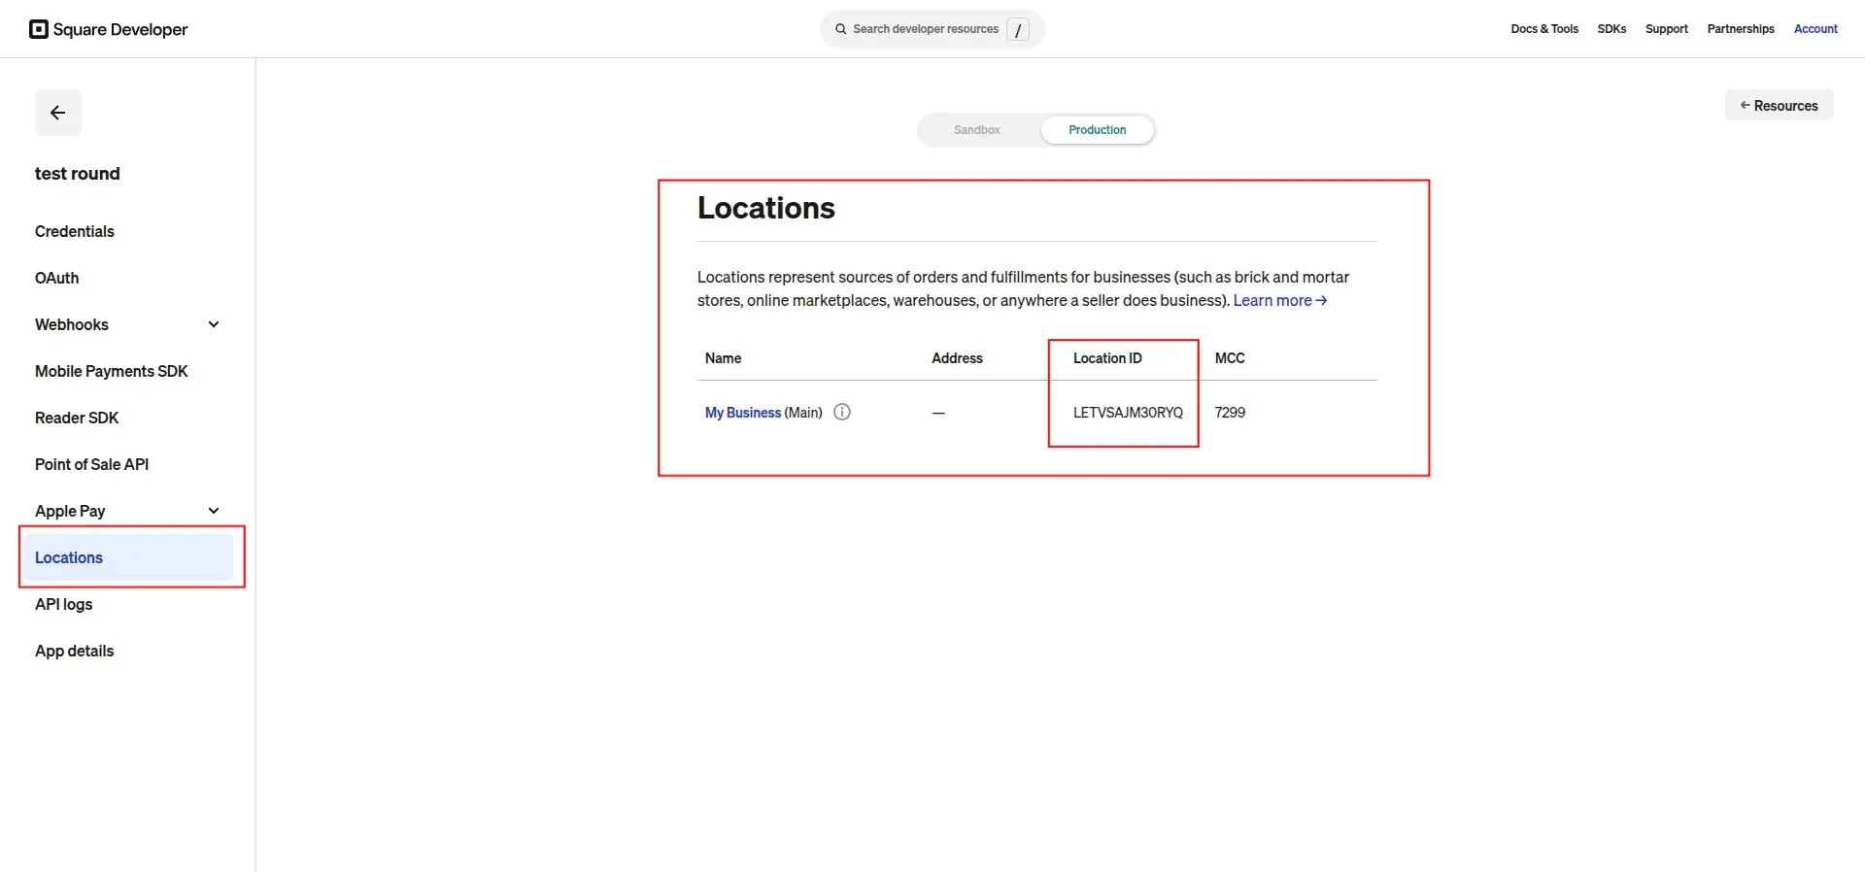Click the Resources button
This screenshot has height=872, width=1865.
pyautogui.click(x=1779, y=106)
